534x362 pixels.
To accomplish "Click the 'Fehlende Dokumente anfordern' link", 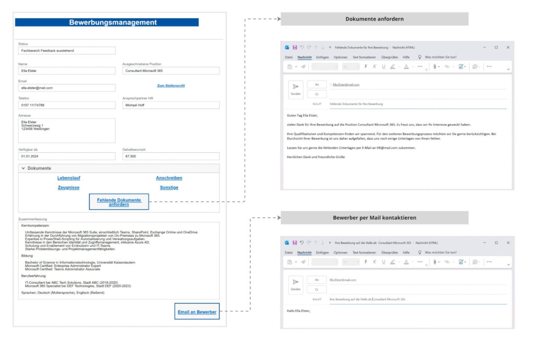I will [x=118, y=202].
